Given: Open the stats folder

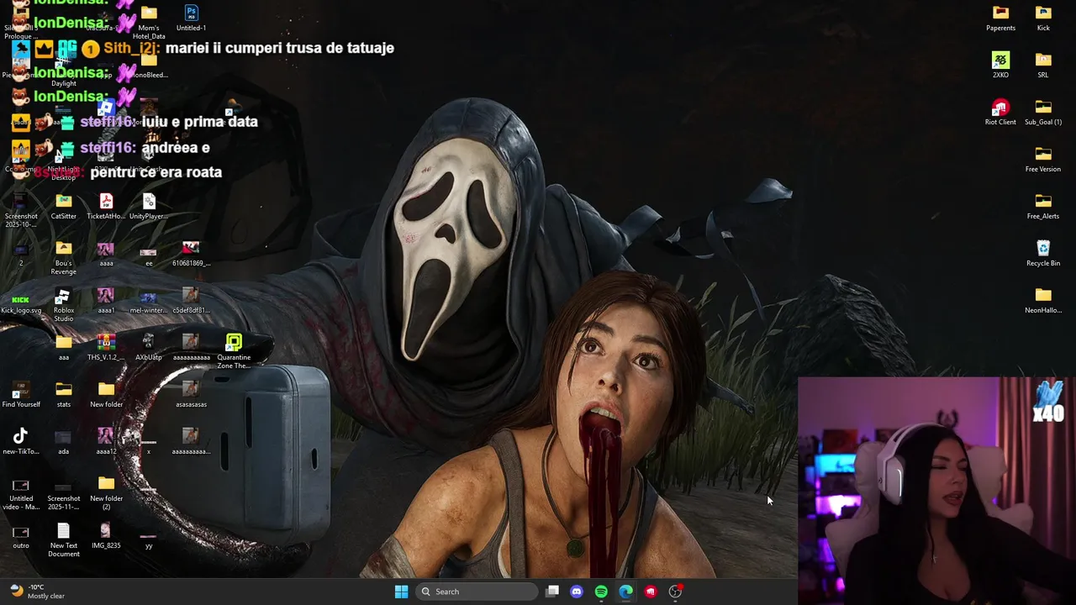Looking at the screenshot, I should 64,389.
